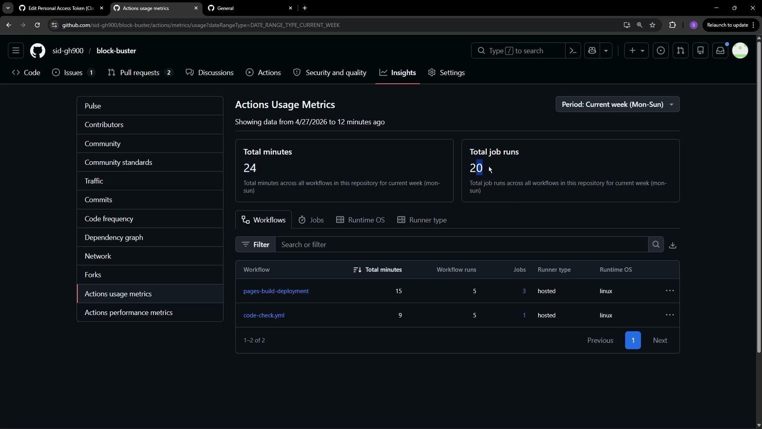Open the issues icon in header

661,51
